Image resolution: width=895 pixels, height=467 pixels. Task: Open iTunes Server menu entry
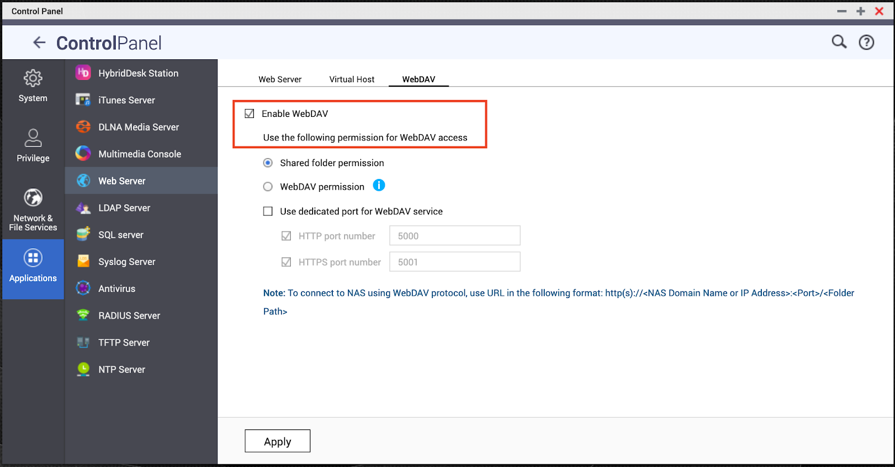[141, 100]
